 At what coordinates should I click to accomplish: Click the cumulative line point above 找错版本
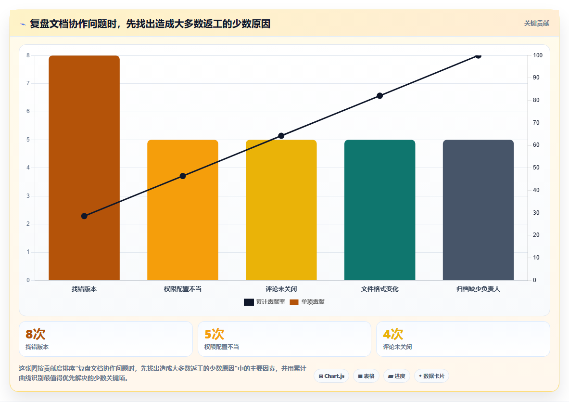pyautogui.click(x=84, y=216)
